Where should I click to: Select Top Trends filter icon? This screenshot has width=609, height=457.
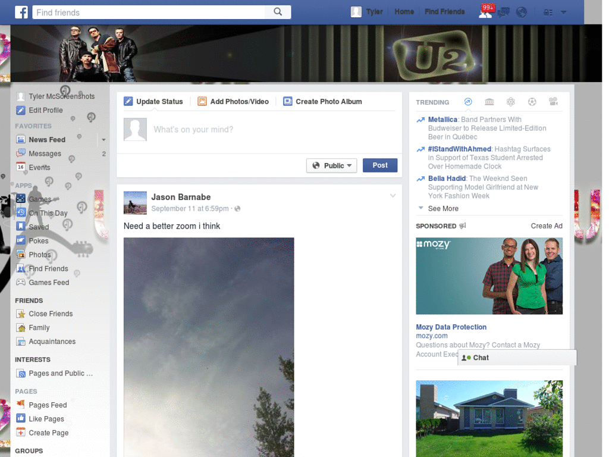pos(468,102)
